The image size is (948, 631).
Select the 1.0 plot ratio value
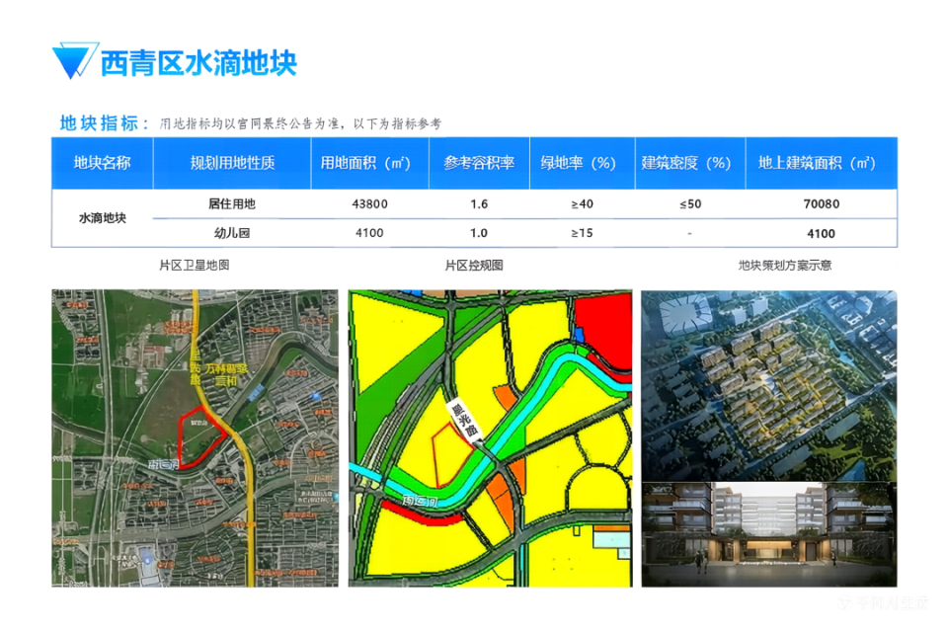[x=479, y=233]
